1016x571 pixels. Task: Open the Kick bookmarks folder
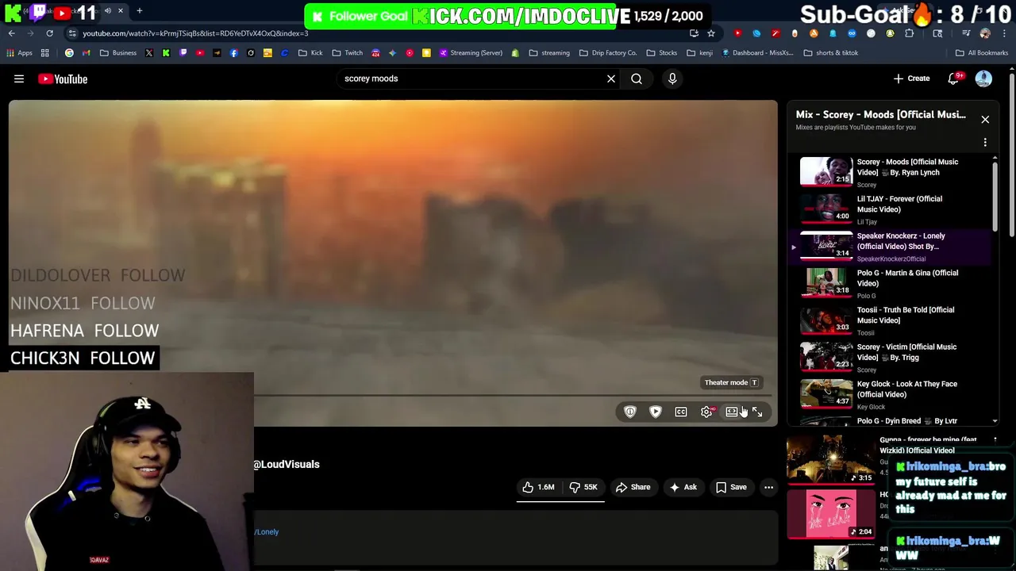point(310,53)
